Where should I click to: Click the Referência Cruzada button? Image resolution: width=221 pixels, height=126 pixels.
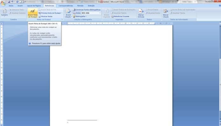[120, 16]
